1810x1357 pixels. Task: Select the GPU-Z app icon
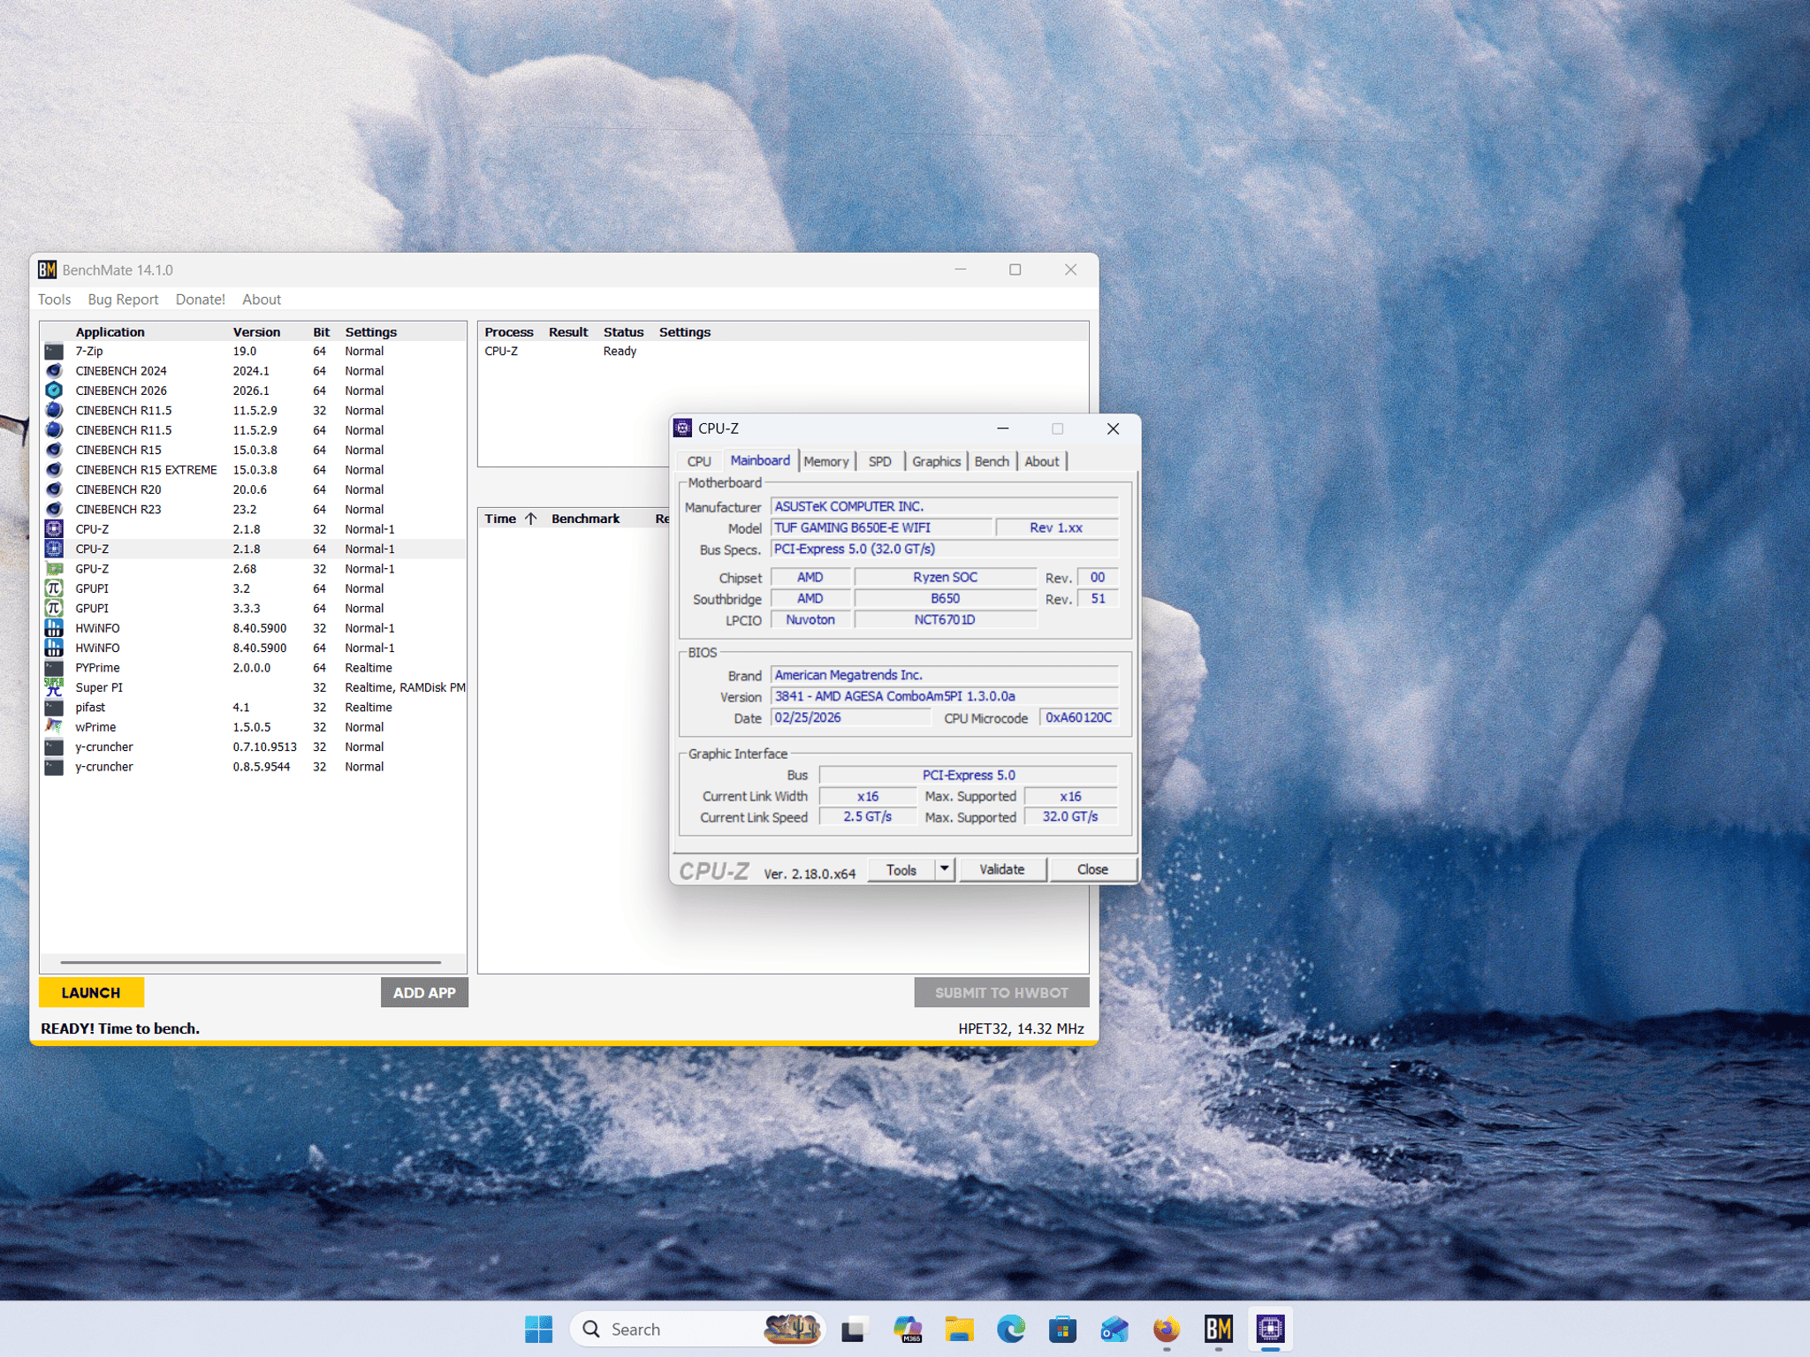point(54,569)
